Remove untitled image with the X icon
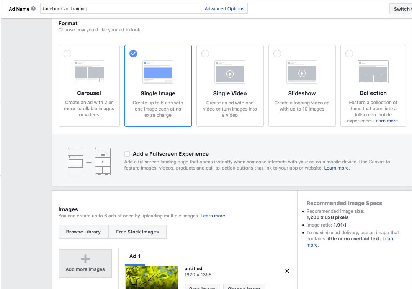 pos(287,271)
